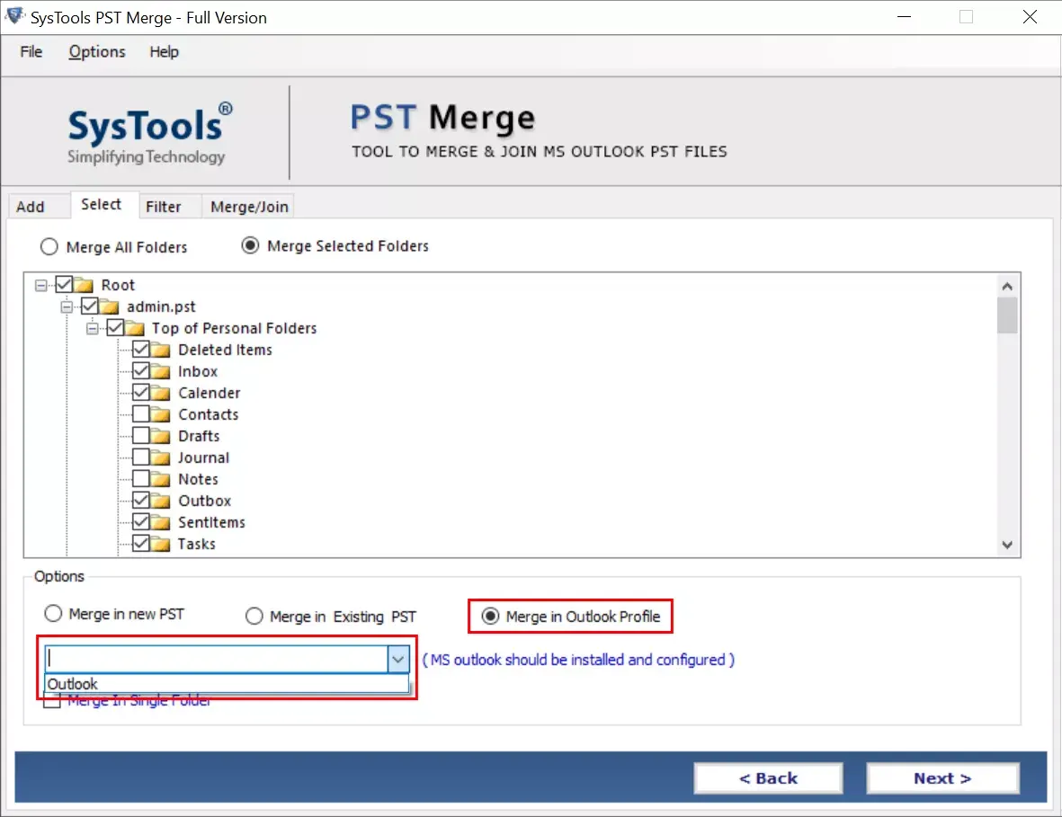Viewport: 1062px width, 817px height.
Task: Click the Outbox folder icon
Action: [x=161, y=501]
